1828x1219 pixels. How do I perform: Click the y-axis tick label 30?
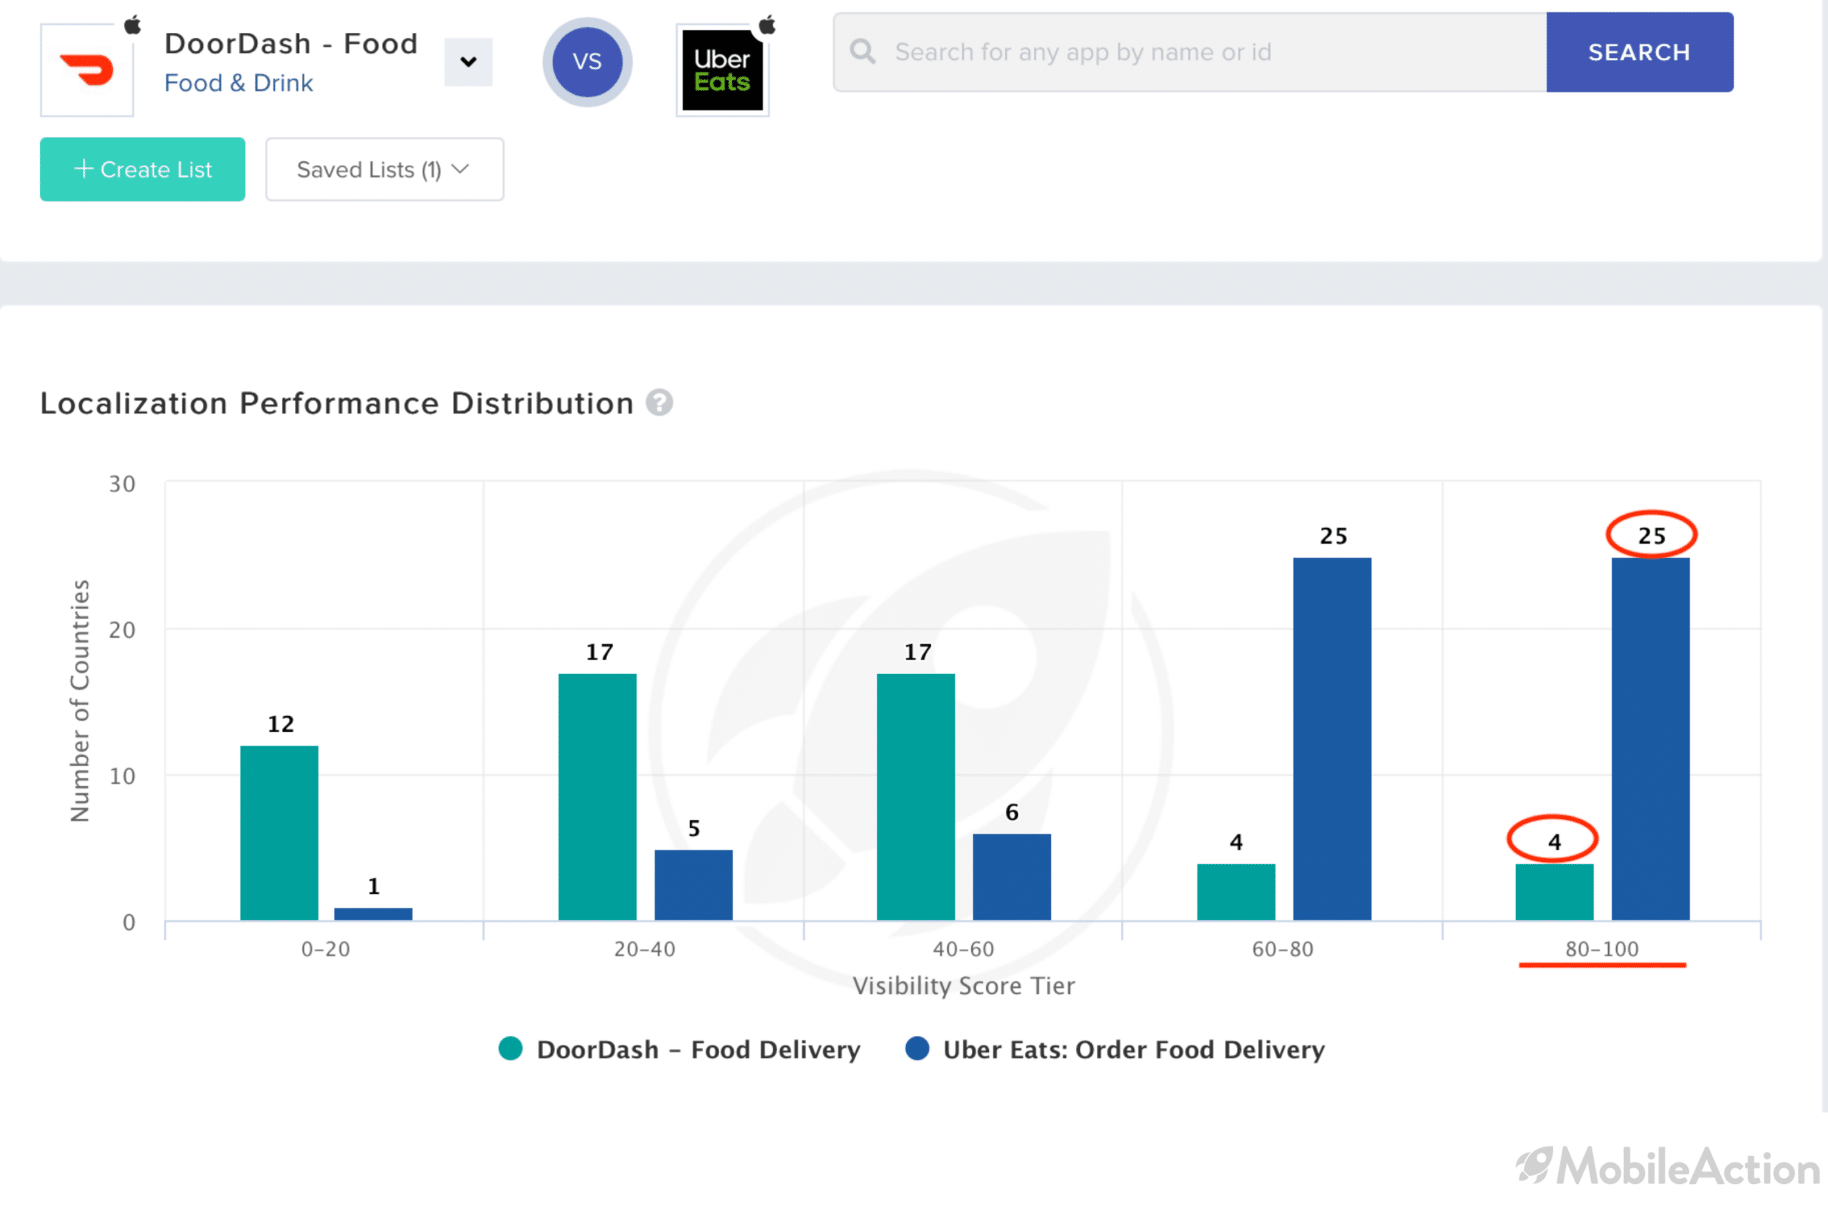click(x=122, y=484)
